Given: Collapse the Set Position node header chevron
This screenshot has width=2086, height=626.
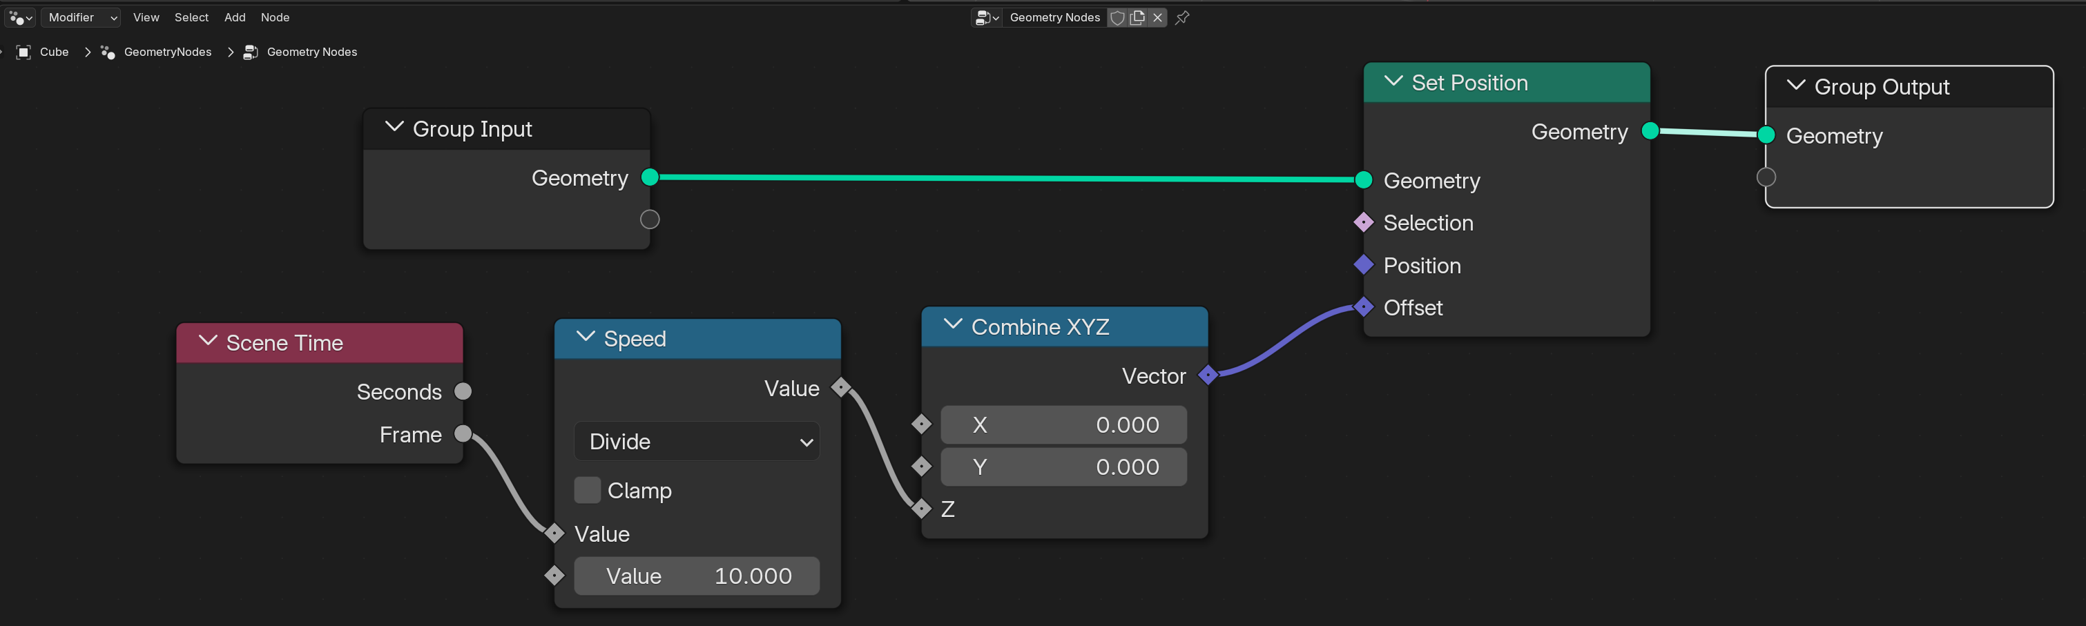Looking at the screenshot, I should click(x=1393, y=81).
